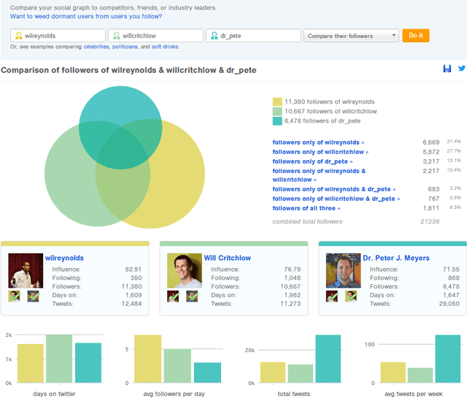The height and width of the screenshot is (401, 467).
Task: Click the yellow wilreynolds legend swatch
Action: [x=277, y=102]
